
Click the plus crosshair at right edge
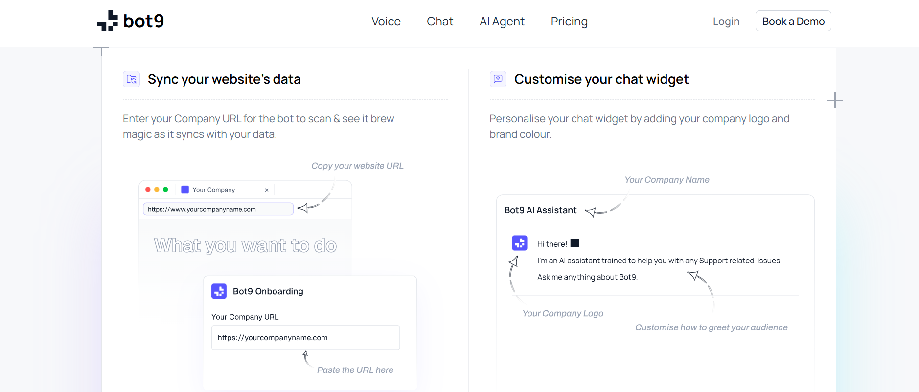pos(835,101)
